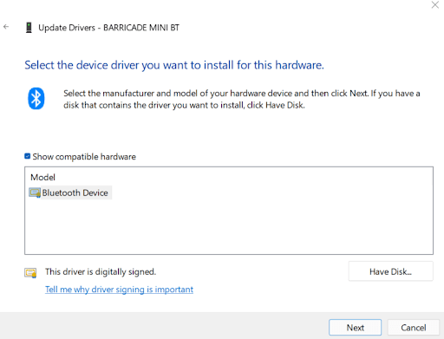Uncheck Show compatible hardware checkbox
Viewport: 444px width, 339px height.
(28, 156)
